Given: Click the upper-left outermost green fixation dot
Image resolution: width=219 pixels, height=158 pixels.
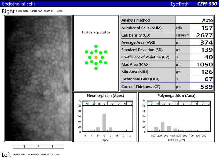Looking at the screenshot, I should tap(86, 51).
